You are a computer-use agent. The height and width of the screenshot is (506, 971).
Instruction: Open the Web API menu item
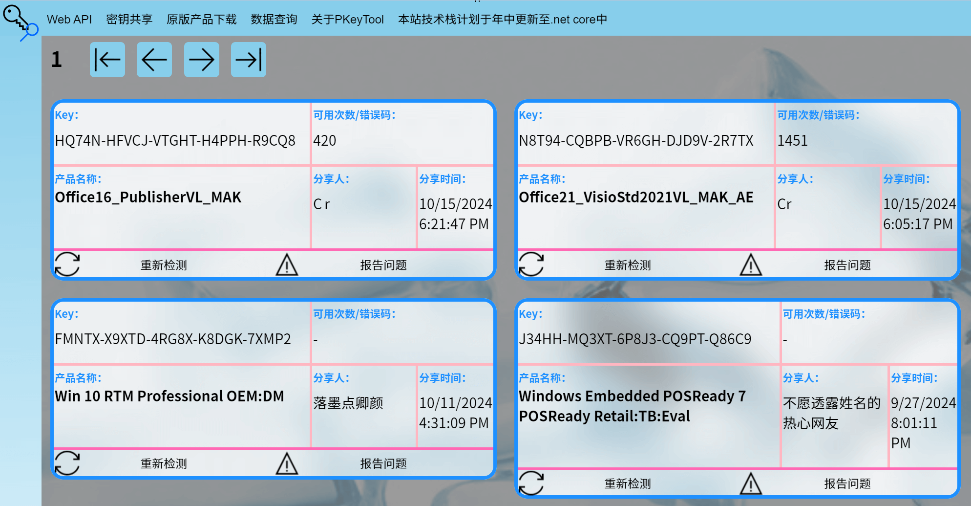[x=69, y=20]
